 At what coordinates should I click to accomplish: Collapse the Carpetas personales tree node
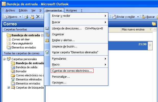4,59
